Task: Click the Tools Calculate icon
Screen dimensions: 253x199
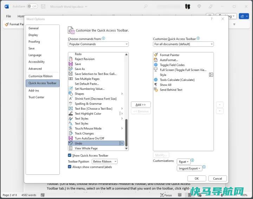Action: pos(156,80)
